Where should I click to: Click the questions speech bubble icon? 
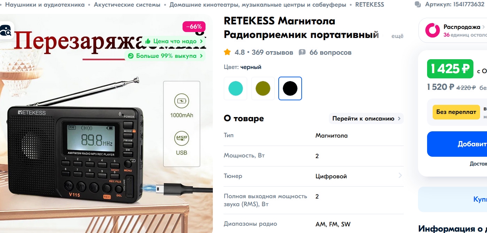pyautogui.click(x=302, y=52)
